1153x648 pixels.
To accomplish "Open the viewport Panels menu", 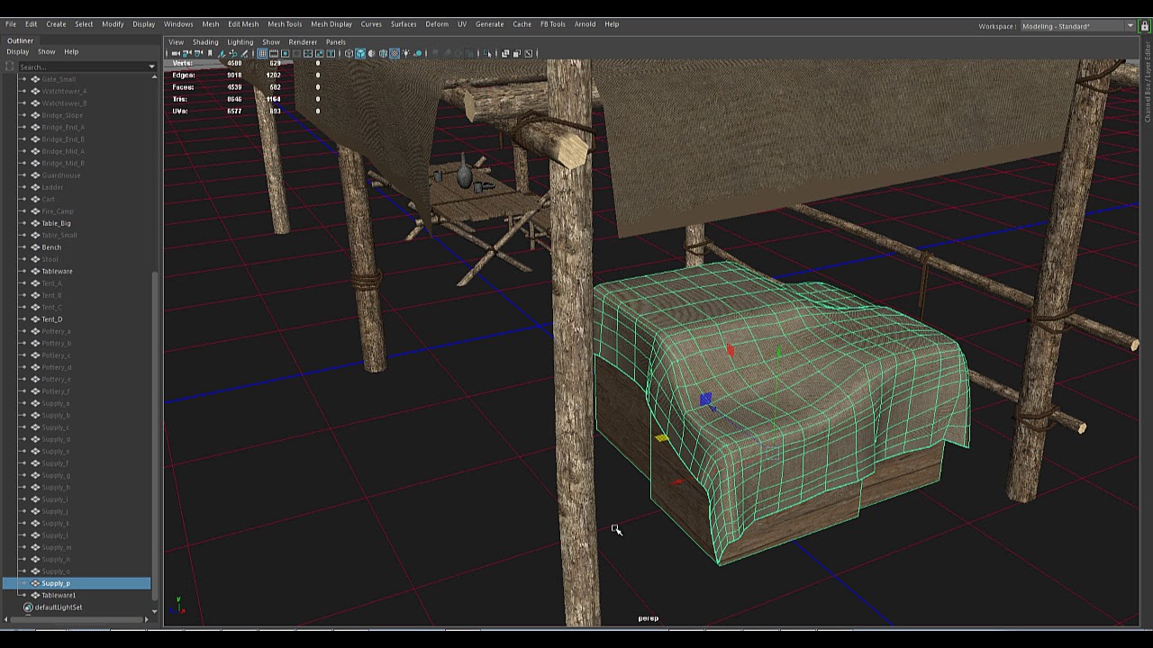I will (336, 42).
